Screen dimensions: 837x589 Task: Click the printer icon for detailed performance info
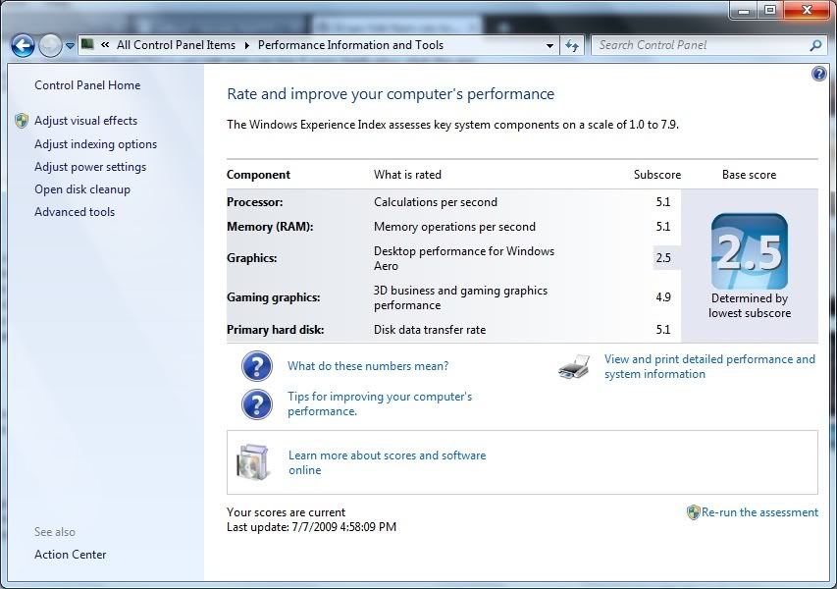coord(574,367)
